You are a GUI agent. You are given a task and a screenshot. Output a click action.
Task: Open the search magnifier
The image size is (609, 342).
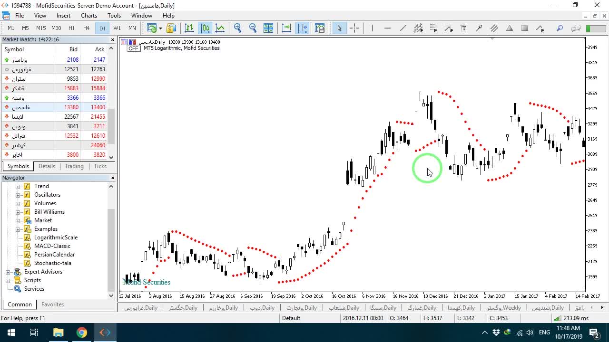560,28
